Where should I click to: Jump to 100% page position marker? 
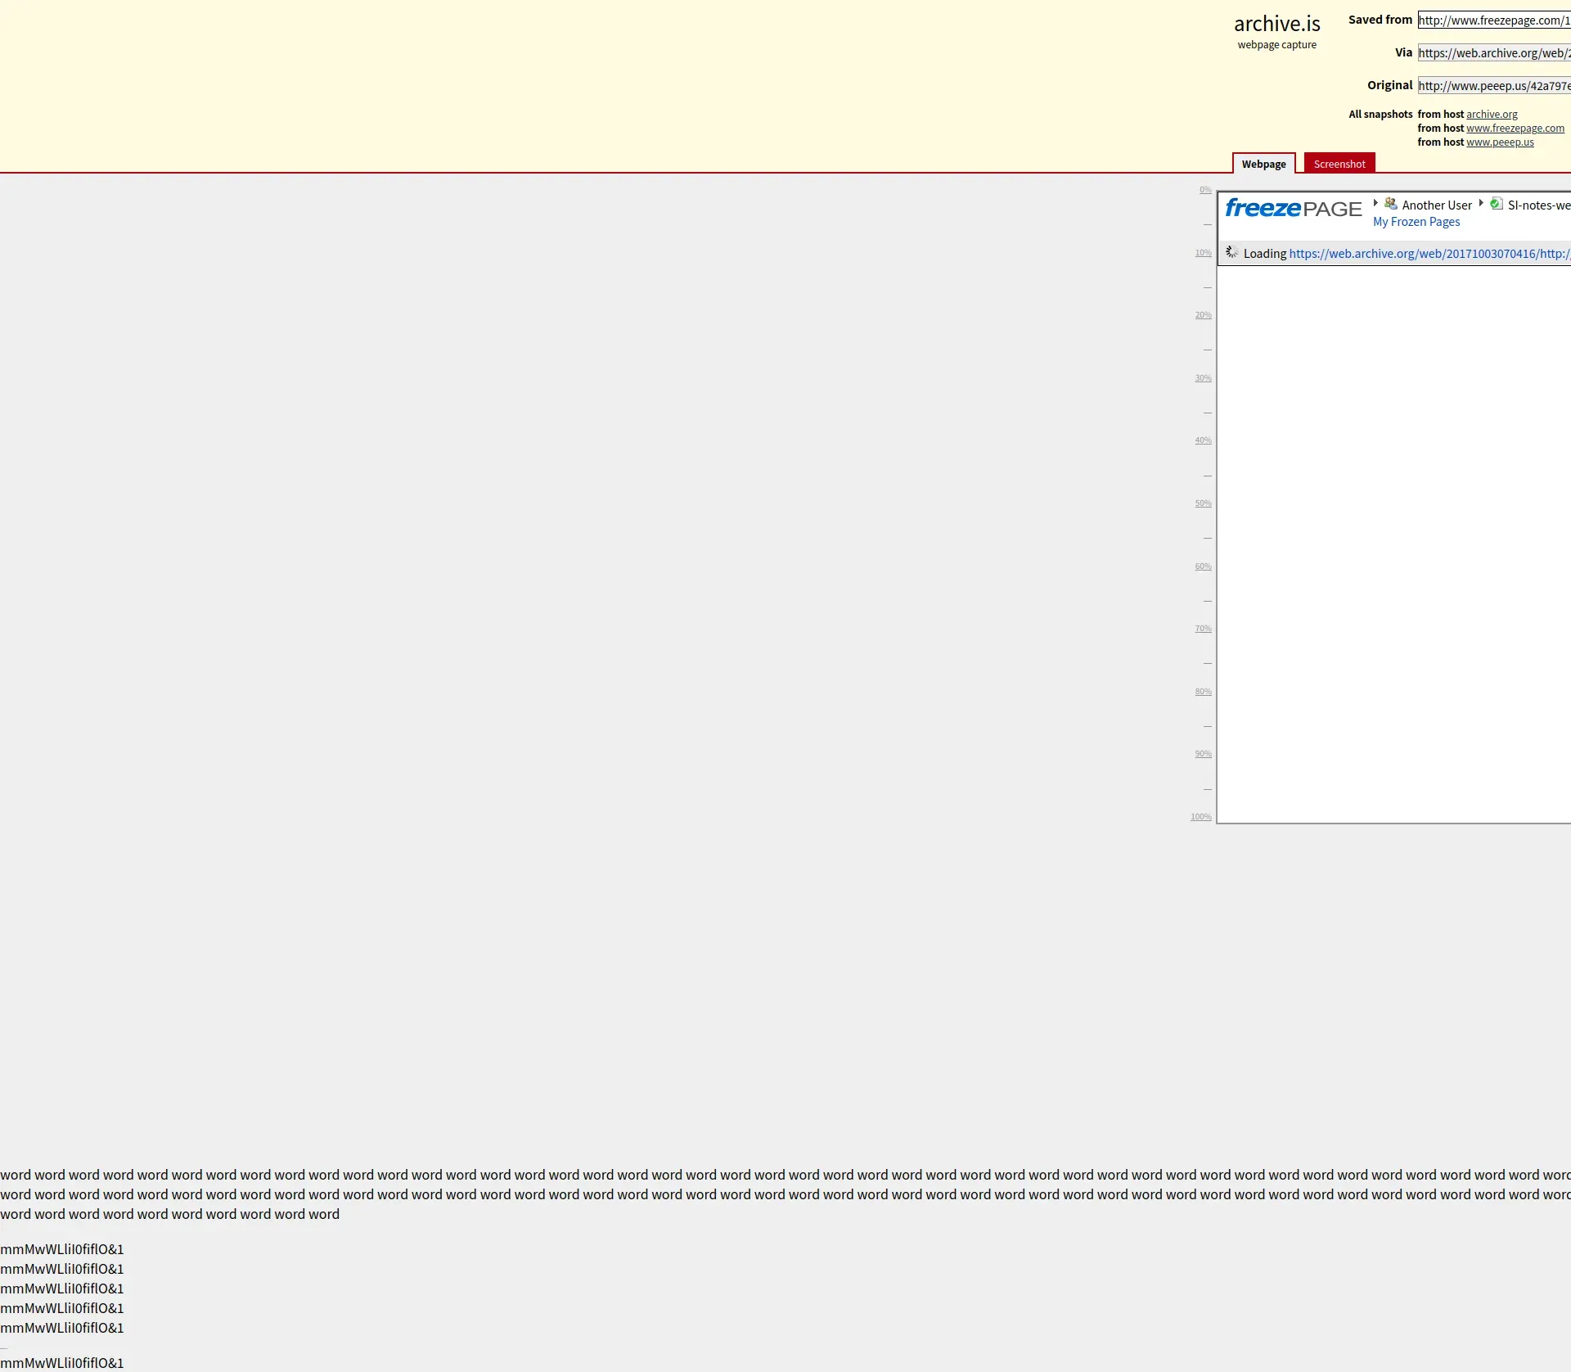1200,817
